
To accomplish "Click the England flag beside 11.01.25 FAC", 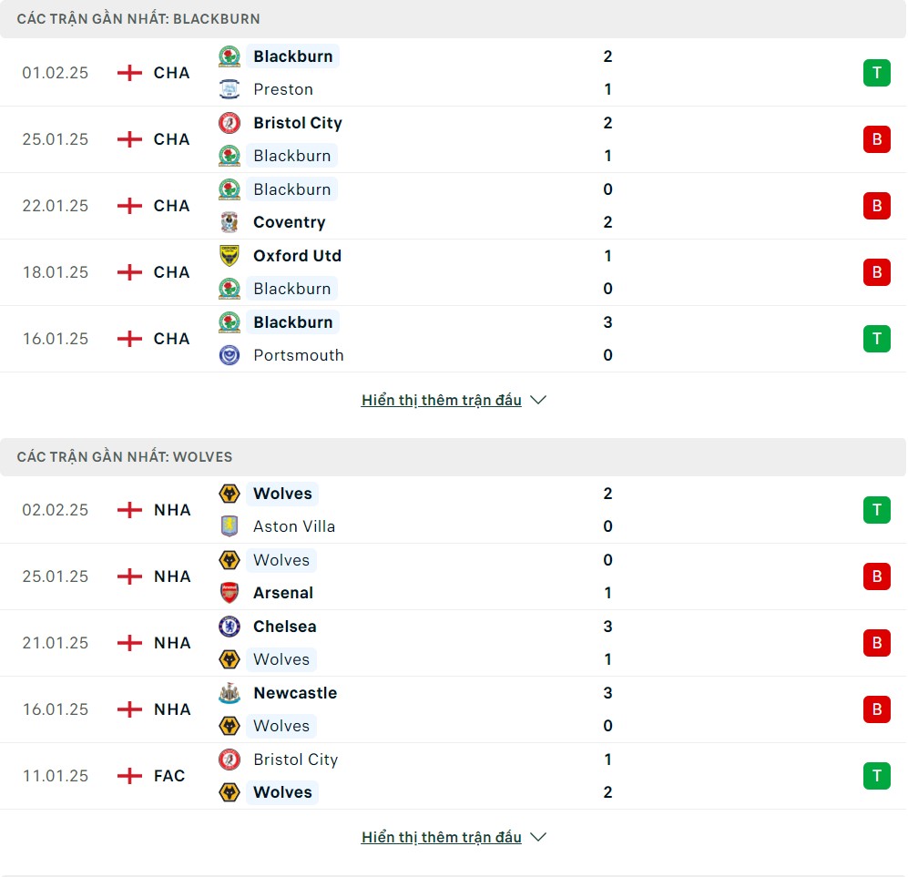I will click(129, 776).
